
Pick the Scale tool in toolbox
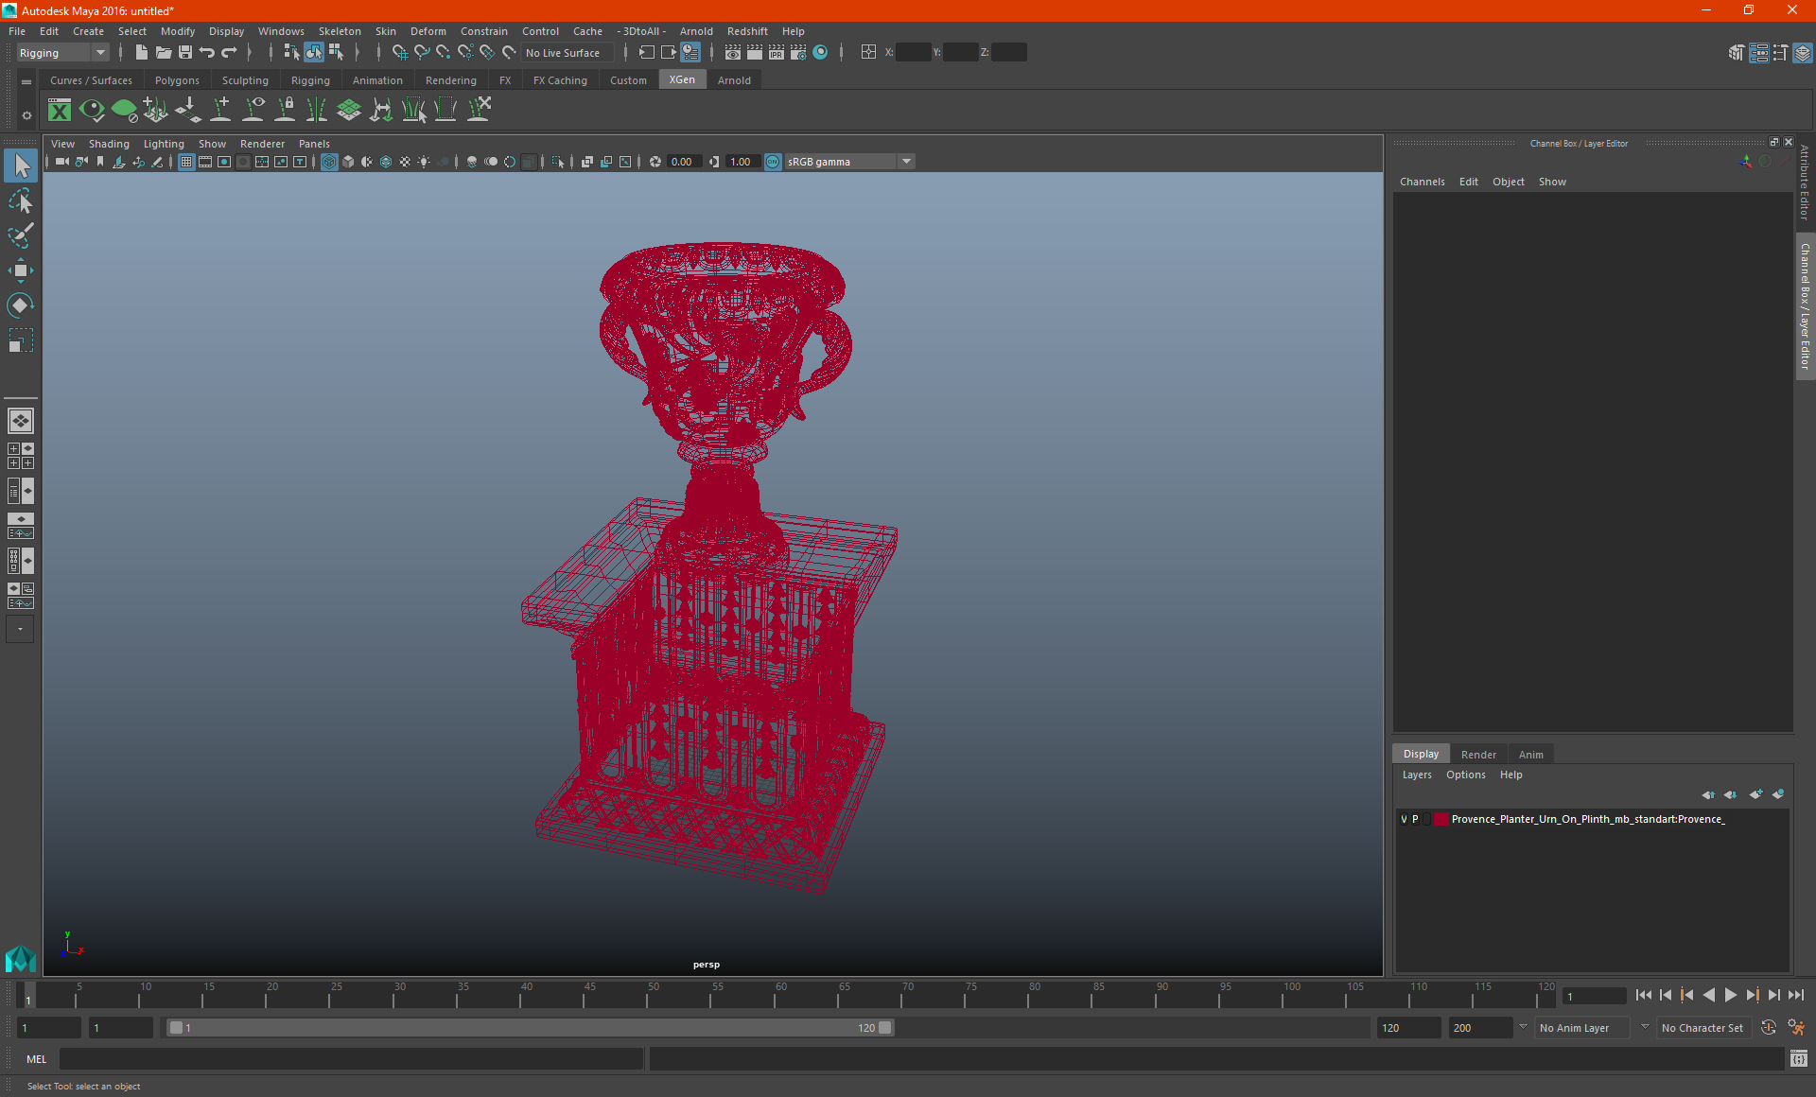(x=21, y=340)
